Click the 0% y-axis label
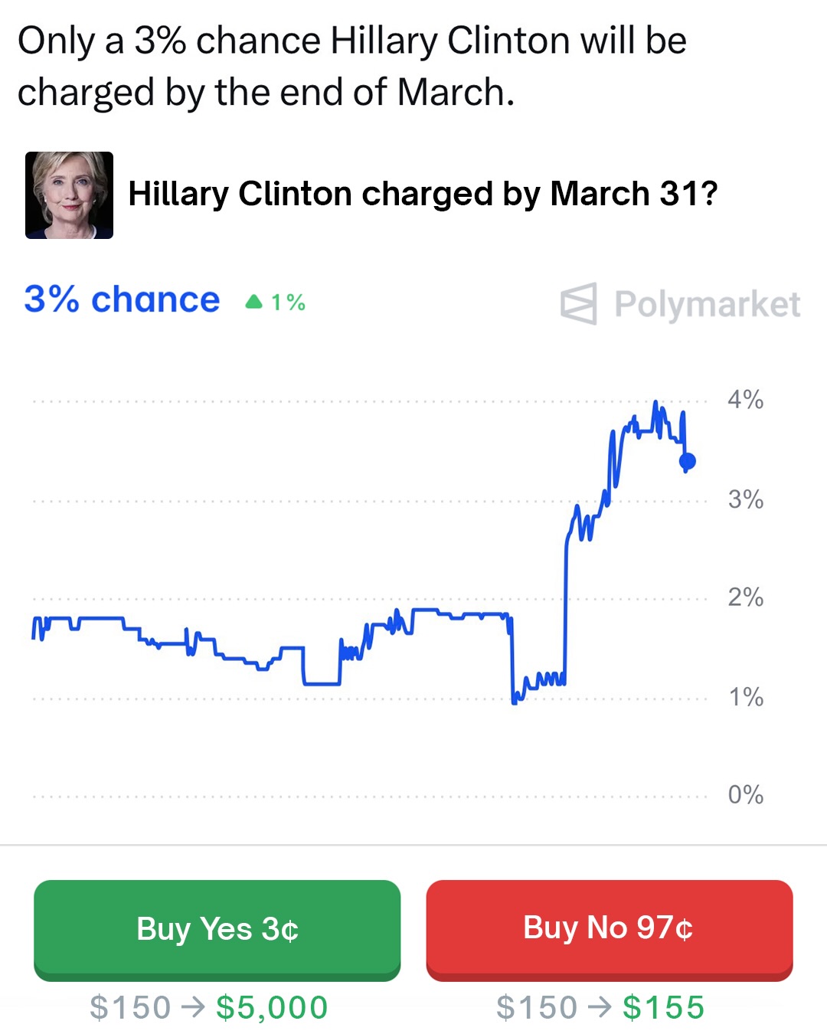Viewport: 827px width, 1034px height. tap(745, 795)
